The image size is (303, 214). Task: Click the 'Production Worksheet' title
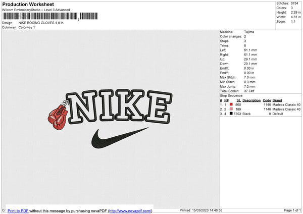point(28,4)
